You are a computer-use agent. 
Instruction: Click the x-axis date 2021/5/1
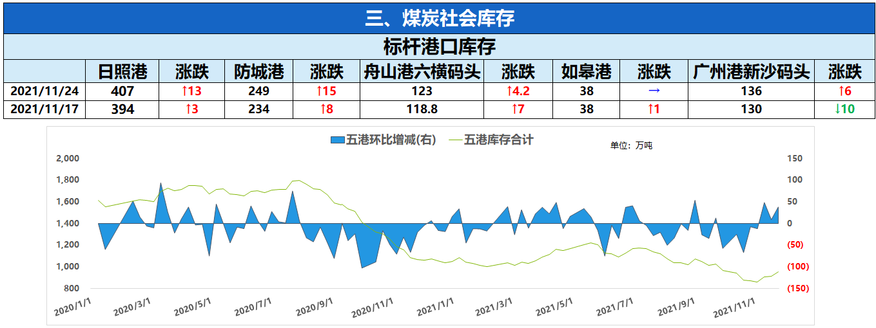[x=554, y=308]
